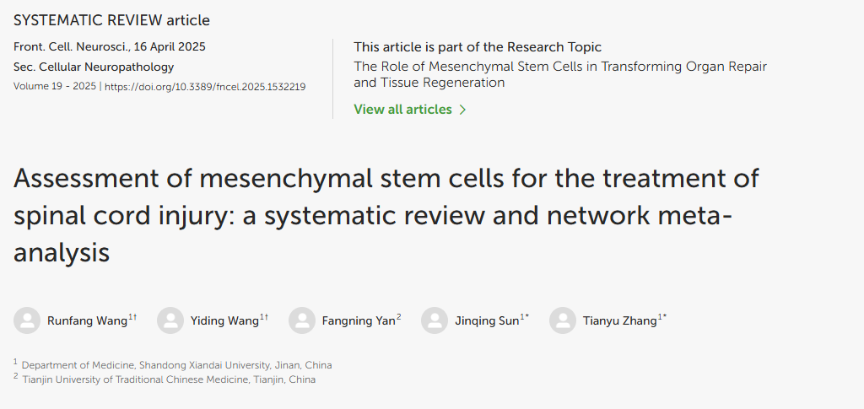Click the Front. Cell. Neurosci. journal name

pyautogui.click(x=71, y=46)
